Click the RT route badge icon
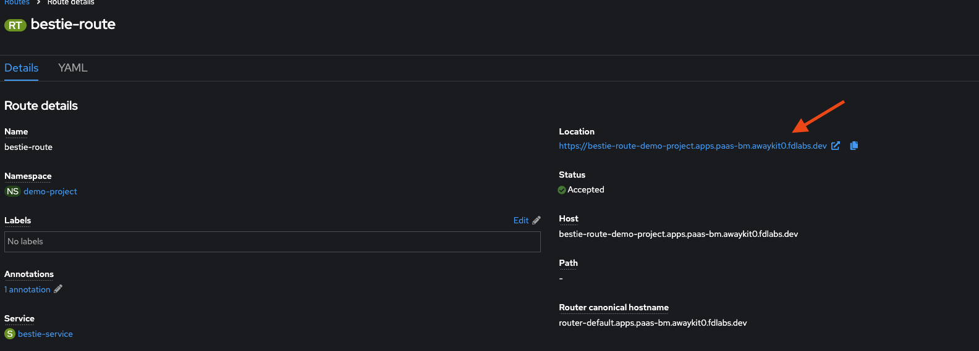This screenshot has width=979, height=351. click(x=15, y=25)
